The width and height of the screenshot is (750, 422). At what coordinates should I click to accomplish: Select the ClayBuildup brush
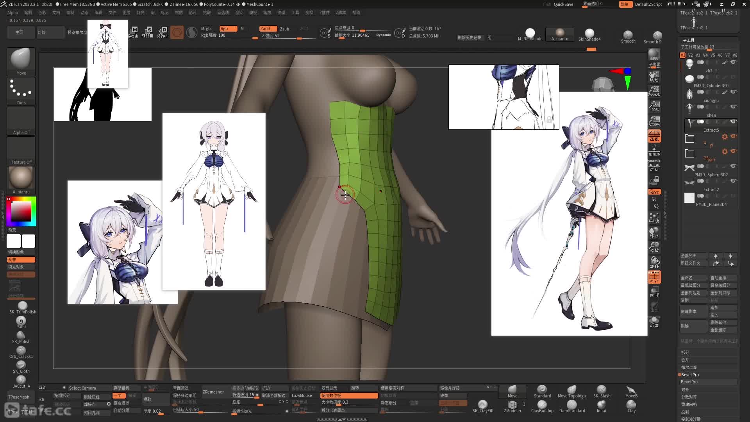coord(542,406)
